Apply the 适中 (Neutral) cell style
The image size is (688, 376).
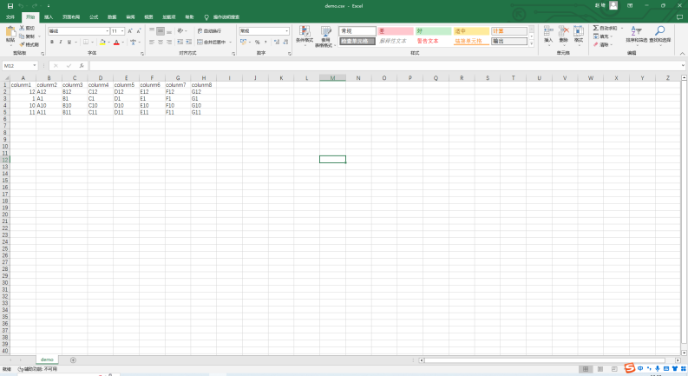[x=471, y=30]
